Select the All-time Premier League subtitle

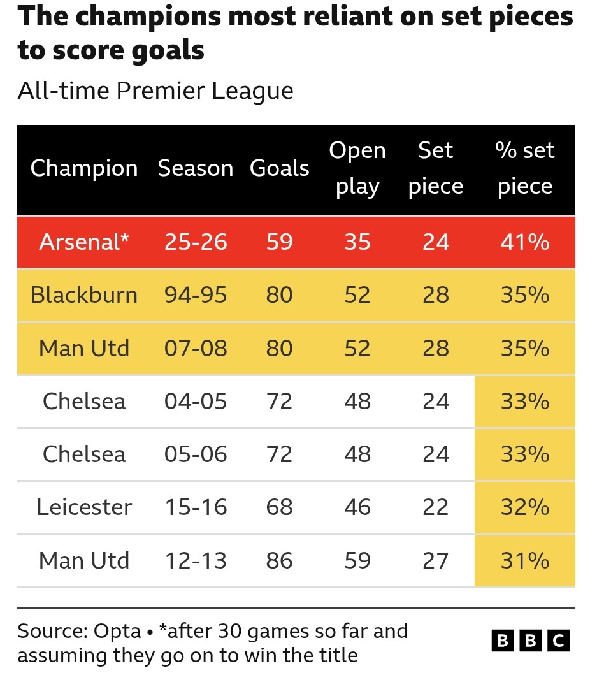tap(155, 91)
